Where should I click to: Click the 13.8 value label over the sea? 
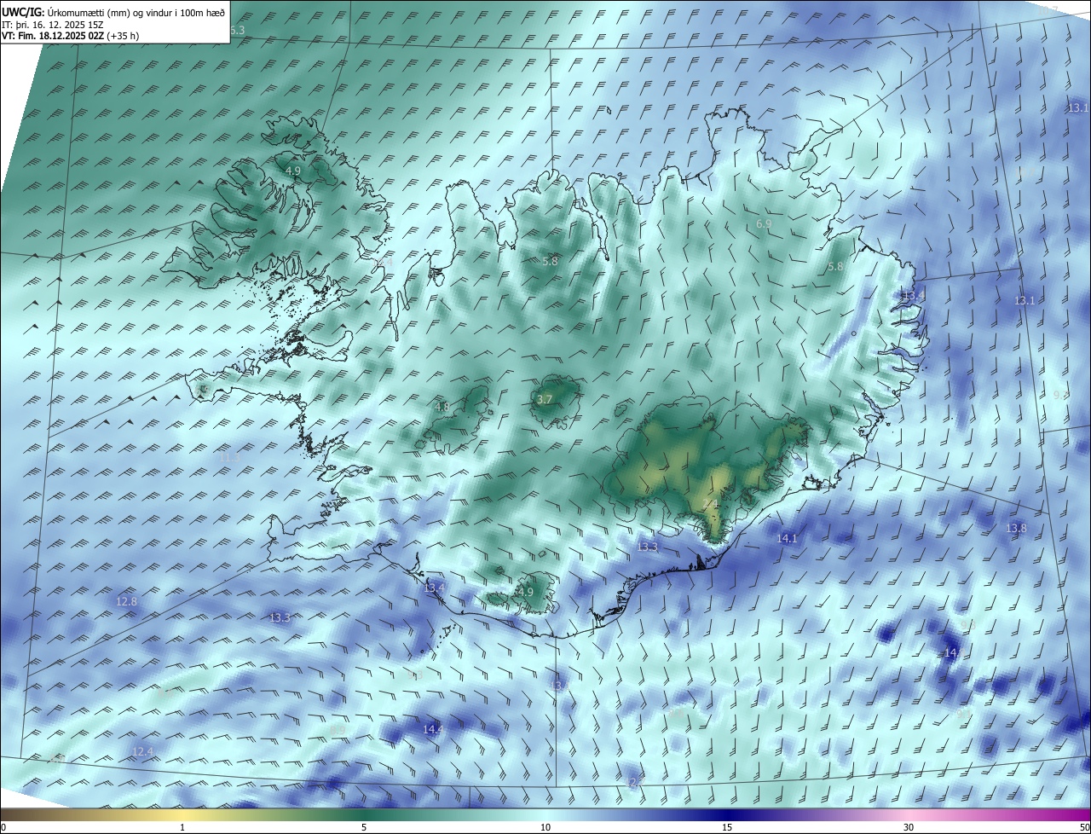[x=1016, y=528]
